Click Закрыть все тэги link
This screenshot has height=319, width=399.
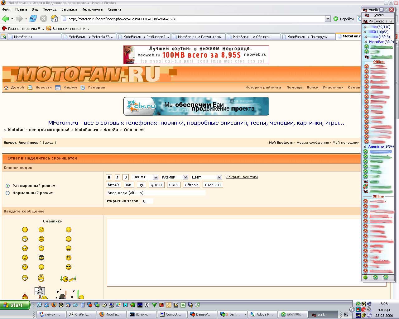[242, 177]
